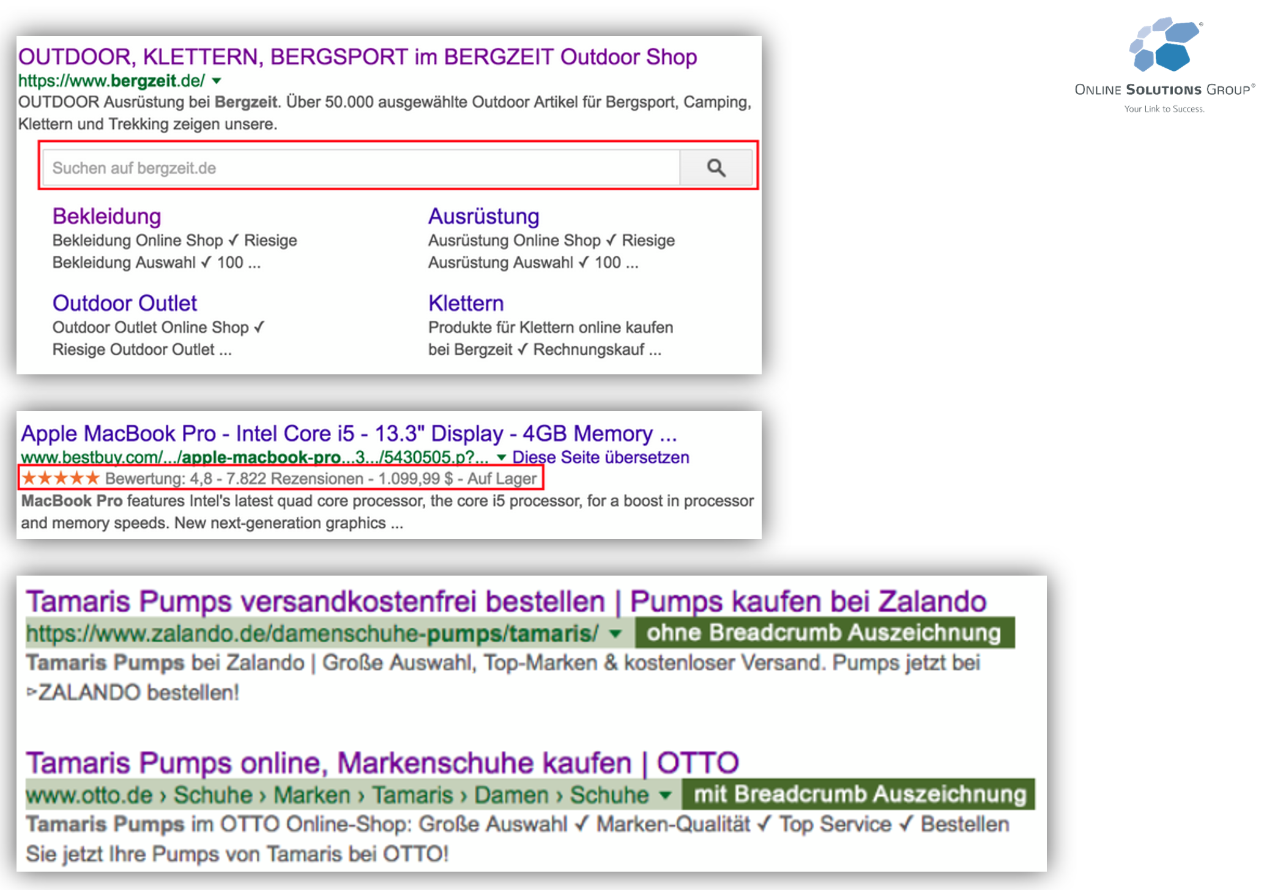Open the Ausrüstung sitelink
Screen dimensions: 1264x890
point(483,216)
